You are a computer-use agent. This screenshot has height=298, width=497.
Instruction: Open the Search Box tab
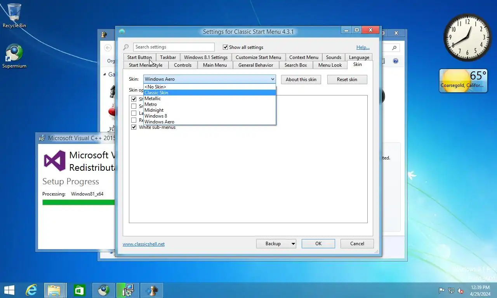295,65
